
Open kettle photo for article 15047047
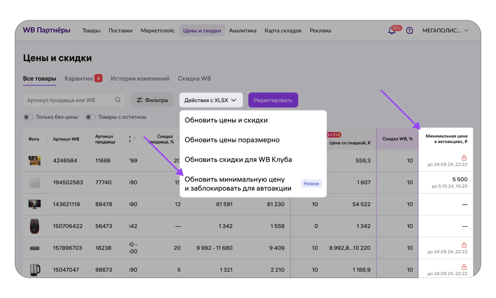click(x=35, y=270)
